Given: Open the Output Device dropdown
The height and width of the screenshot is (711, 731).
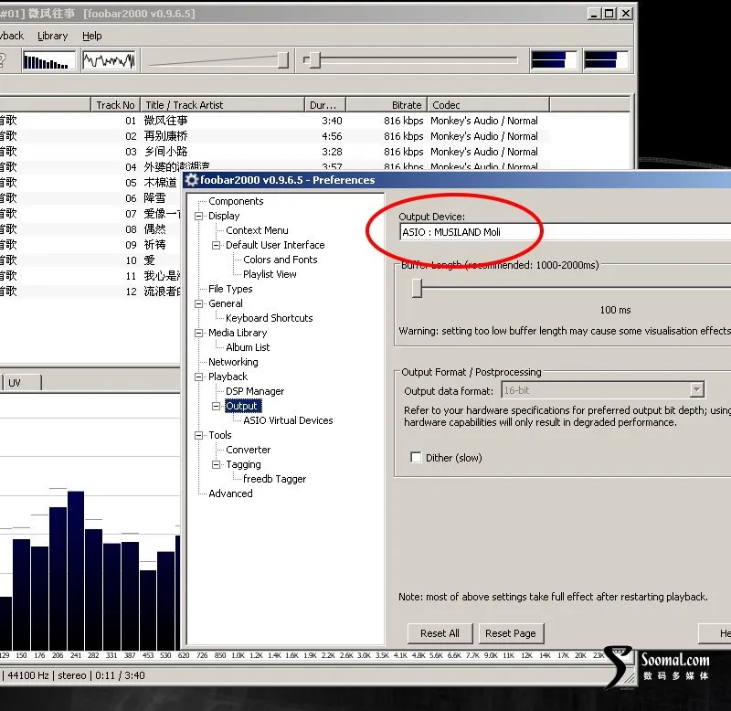Looking at the screenshot, I should (x=565, y=232).
